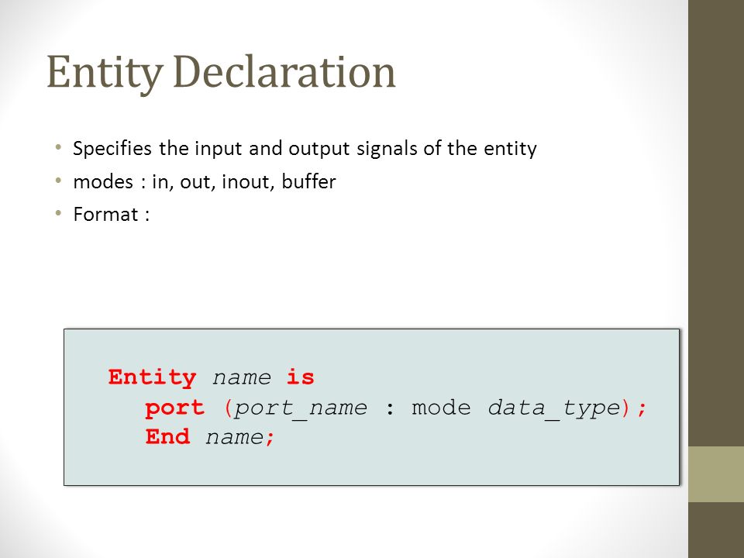Screen dimensions: 744x558
Task: Click the red 'Entity' keyword in code
Action: (x=153, y=378)
